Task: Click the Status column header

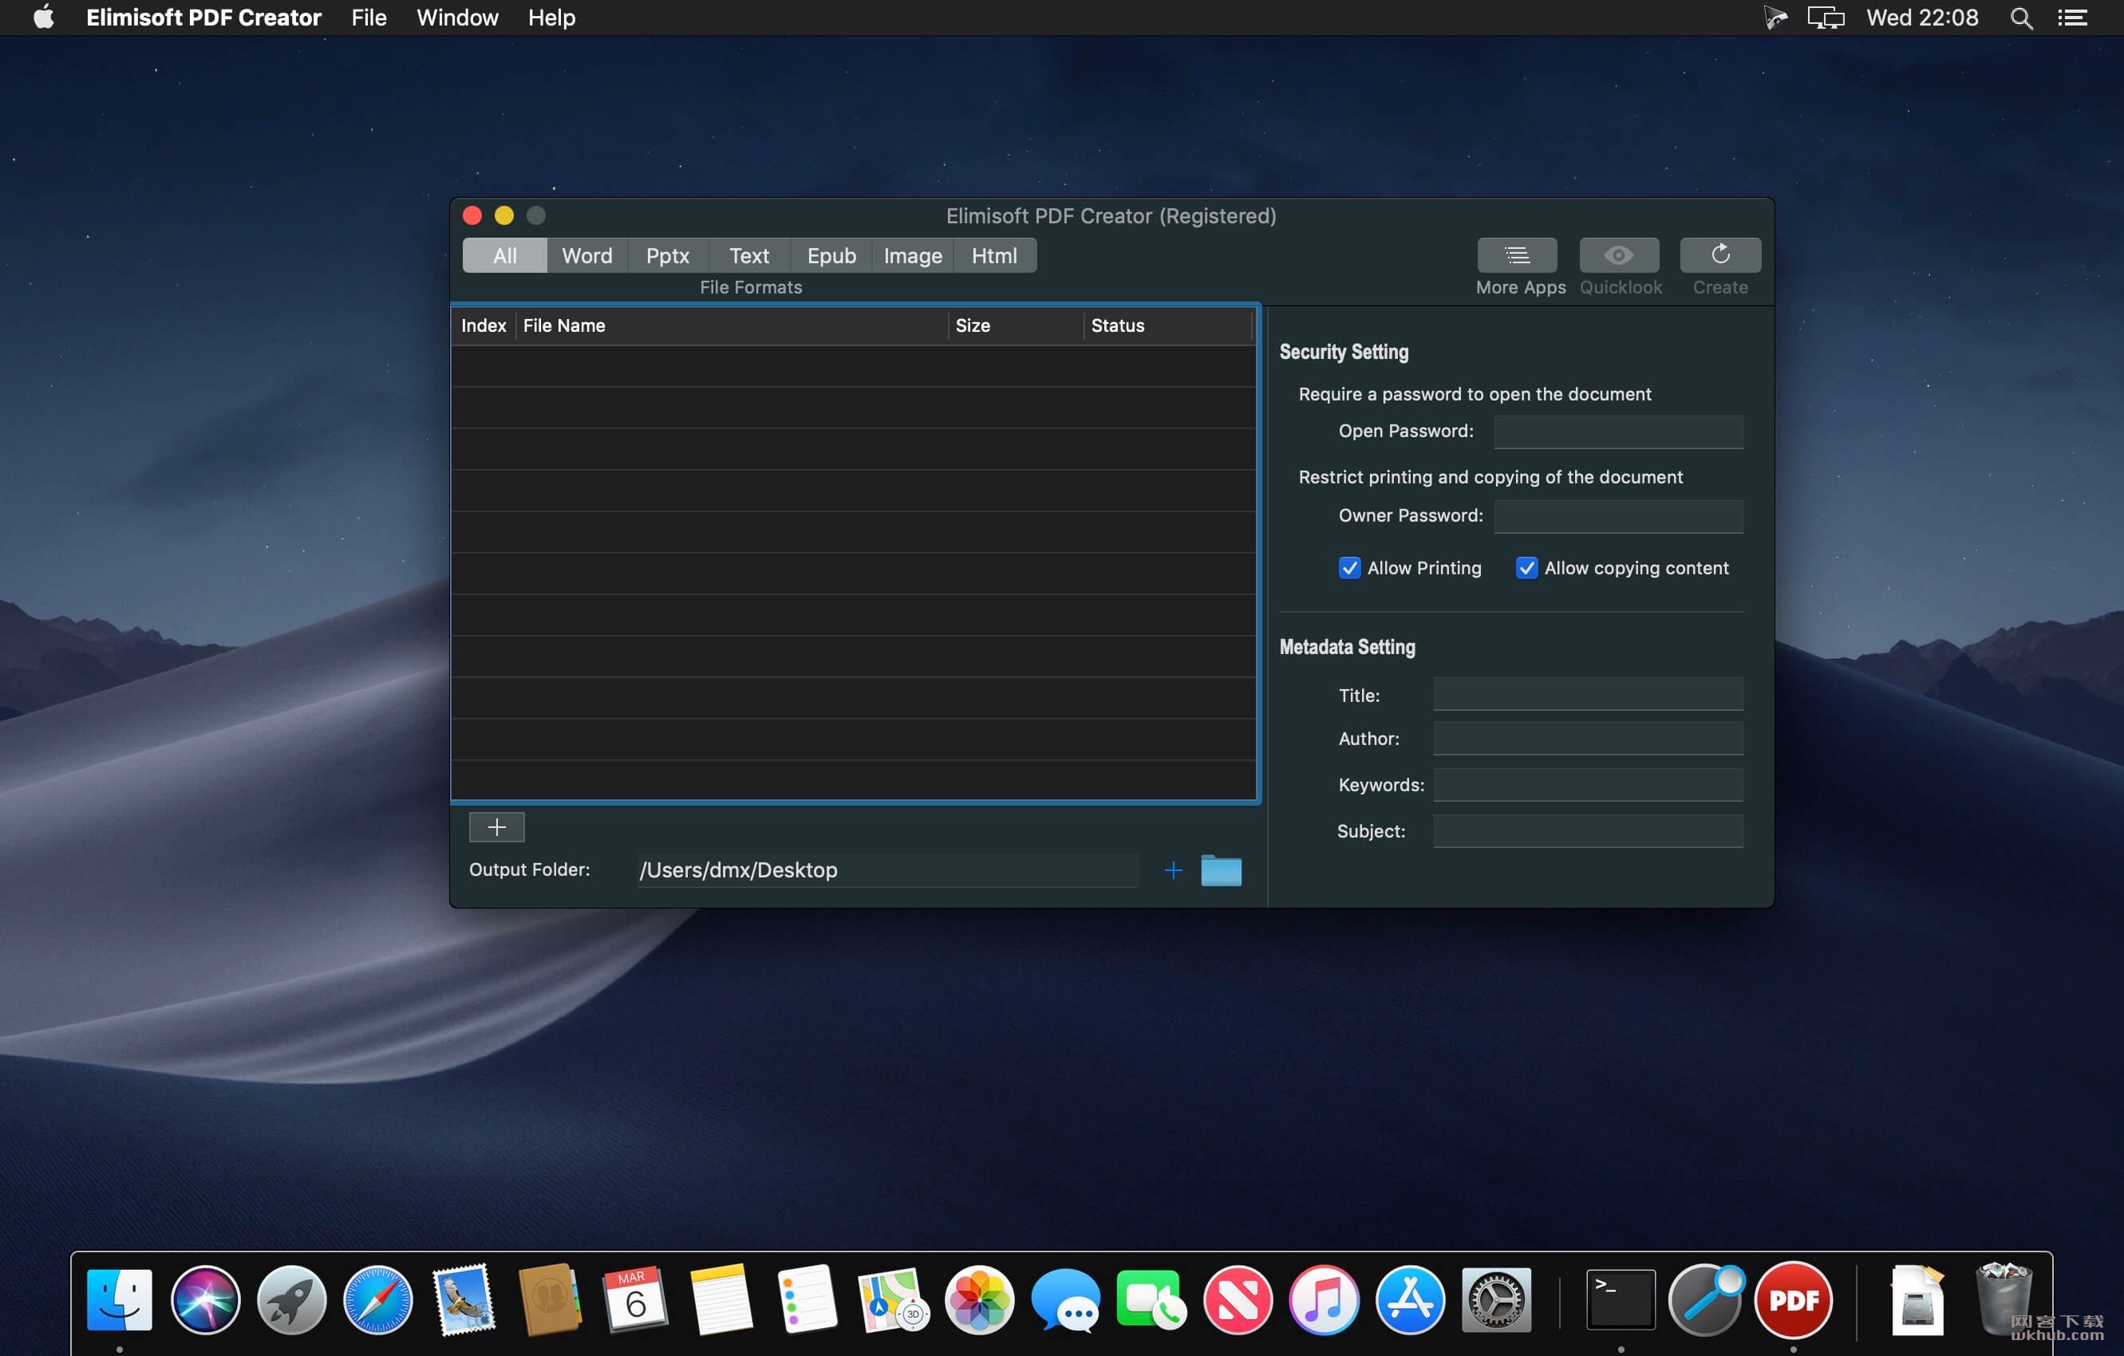Action: point(1167,325)
